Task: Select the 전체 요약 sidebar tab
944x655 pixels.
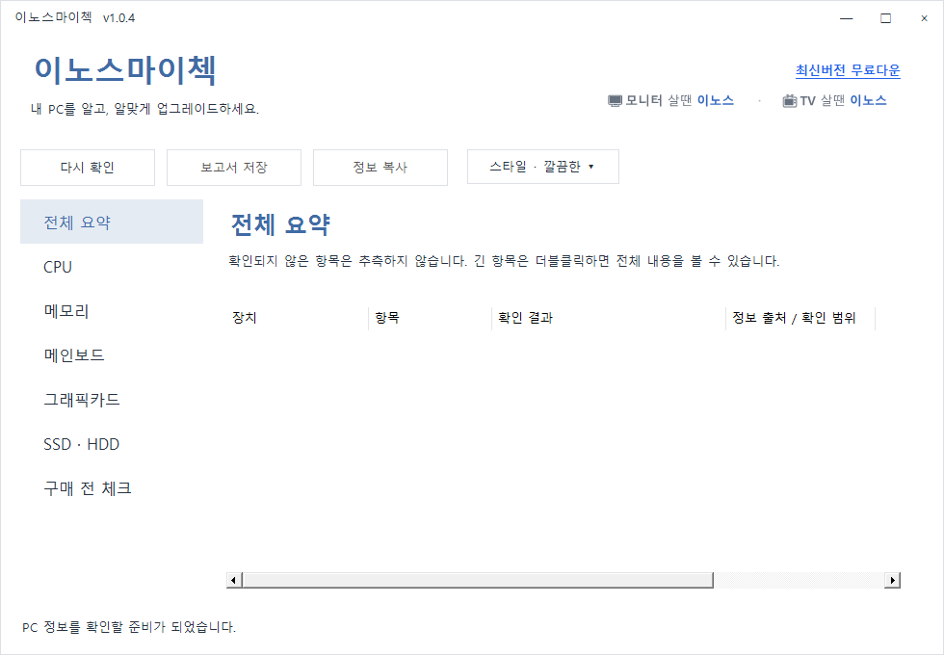Action: (112, 222)
